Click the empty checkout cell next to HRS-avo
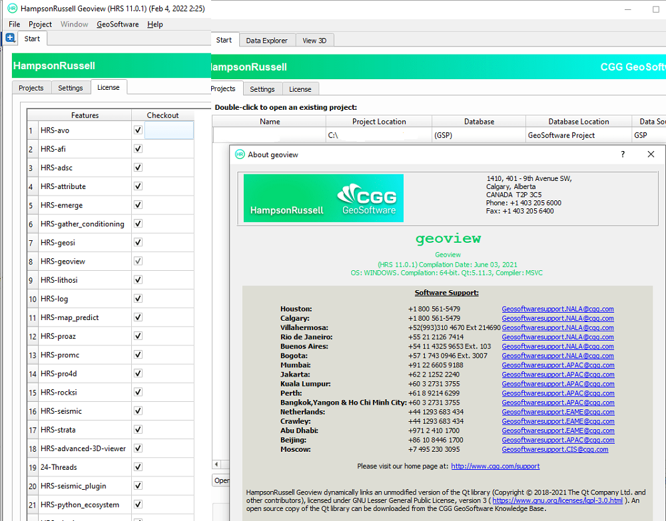 point(169,130)
